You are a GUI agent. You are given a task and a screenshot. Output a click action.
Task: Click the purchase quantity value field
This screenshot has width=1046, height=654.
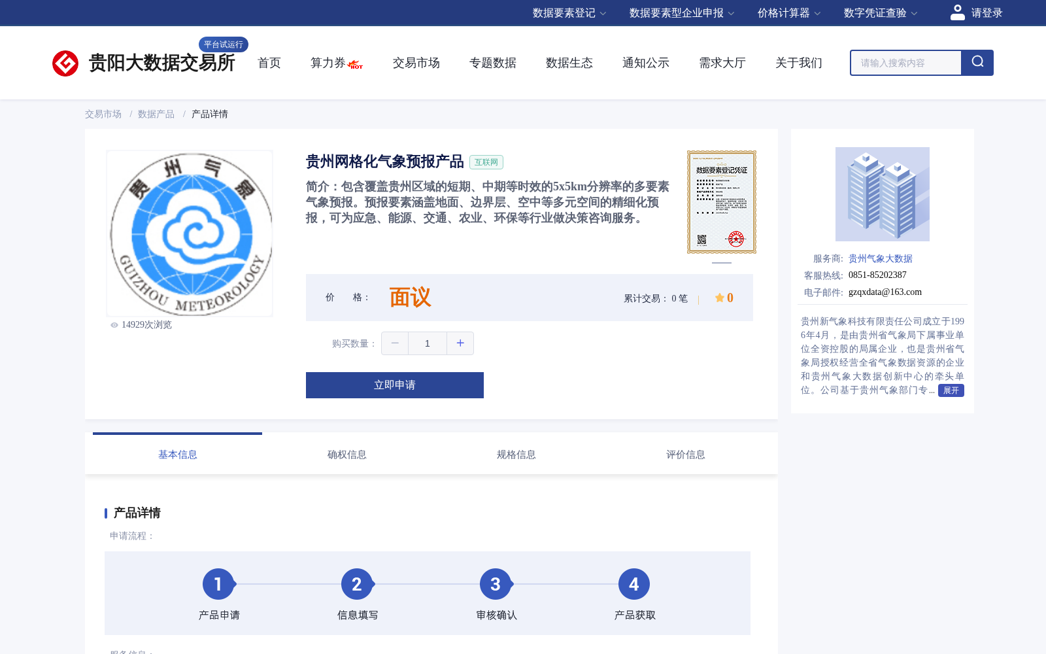(428, 343)
